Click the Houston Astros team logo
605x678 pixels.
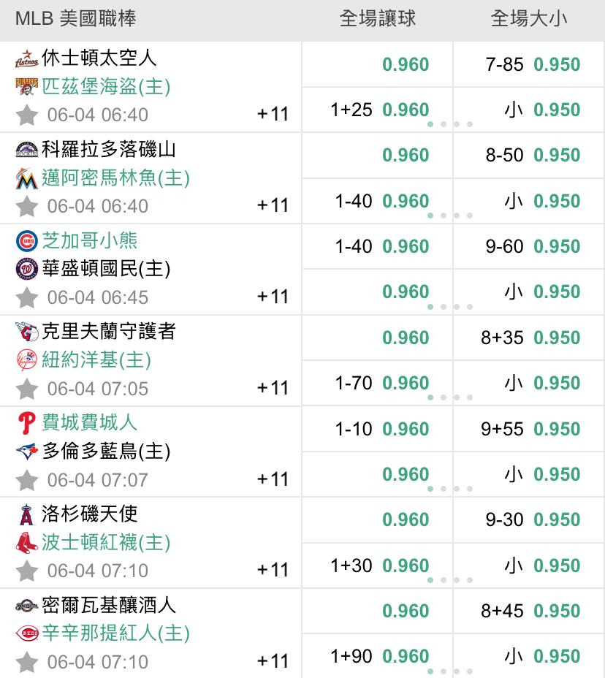pos(26,59)
